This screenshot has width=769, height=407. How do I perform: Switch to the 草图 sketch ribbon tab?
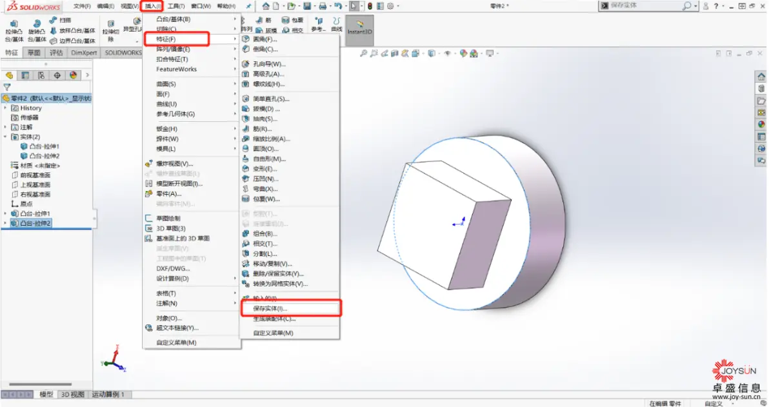(x=34, y=52)
